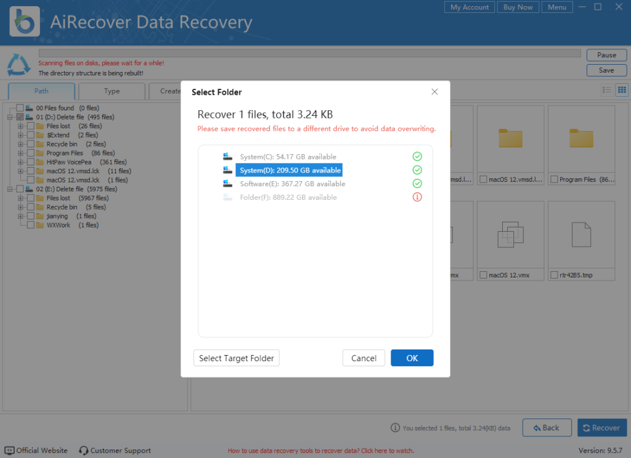631x458 pixels.
Task: Open the Type tab
Action: coord(112,91)
